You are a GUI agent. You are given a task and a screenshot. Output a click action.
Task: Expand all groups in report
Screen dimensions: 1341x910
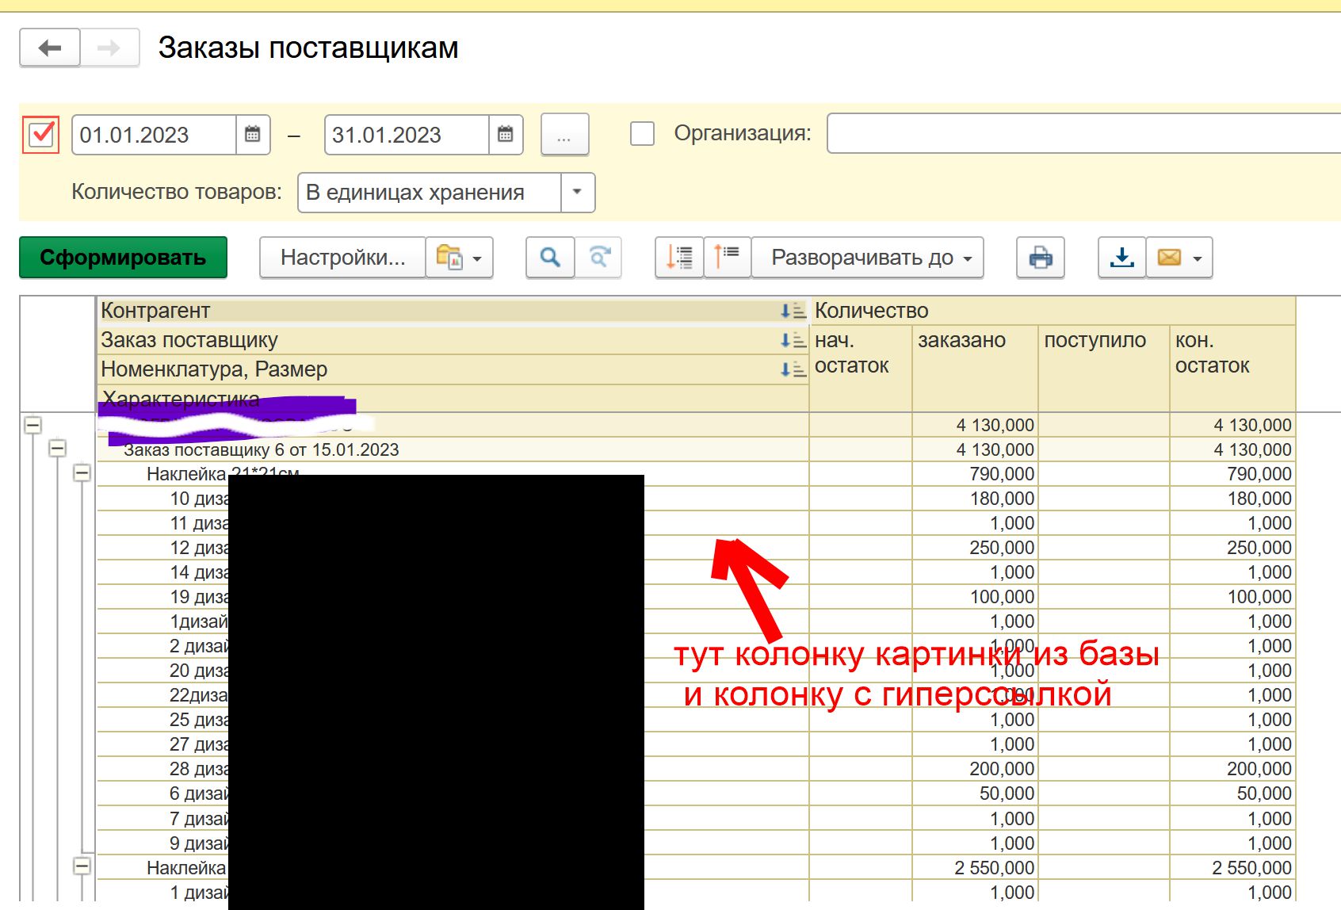(x=679, y=258)
